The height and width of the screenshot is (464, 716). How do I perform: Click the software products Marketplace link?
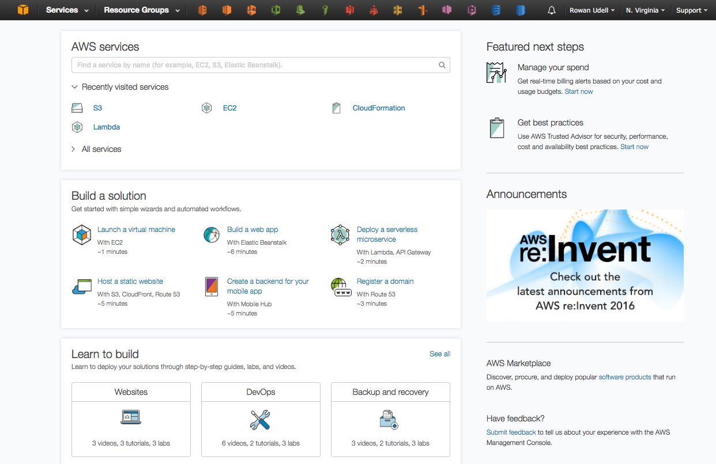(x=625, y=377)
